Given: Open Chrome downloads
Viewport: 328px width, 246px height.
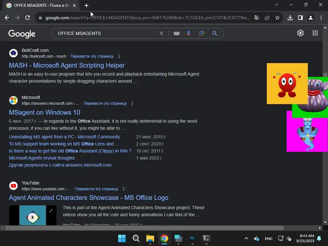Looking at the screenshot, I should click(x=290, y=18).
